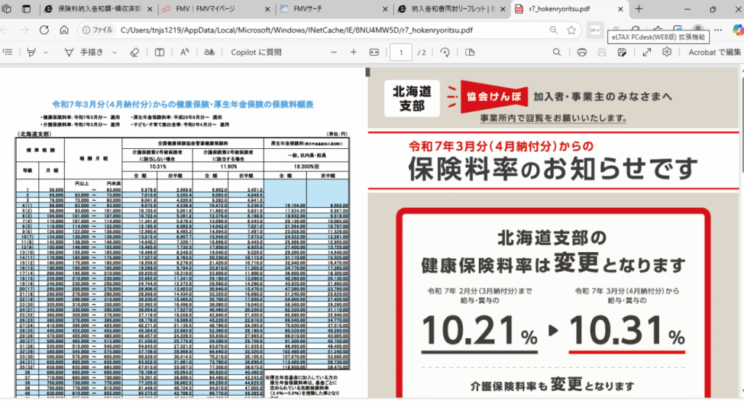Open a new browser tab

pyautogui.click(x=639, y=9)
